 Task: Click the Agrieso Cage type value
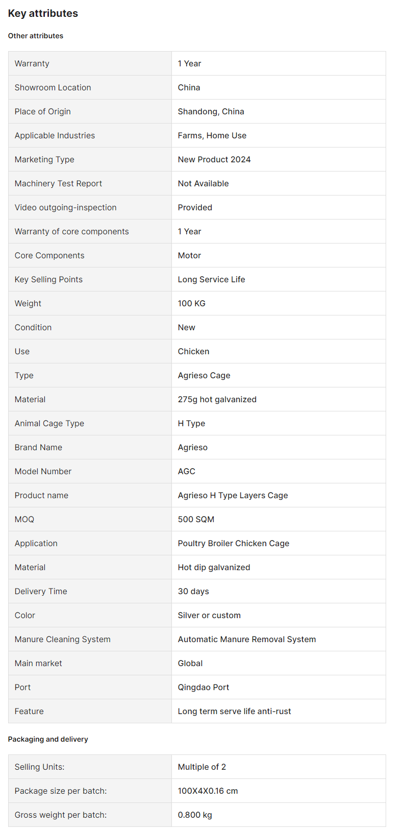tap(204, 375)
